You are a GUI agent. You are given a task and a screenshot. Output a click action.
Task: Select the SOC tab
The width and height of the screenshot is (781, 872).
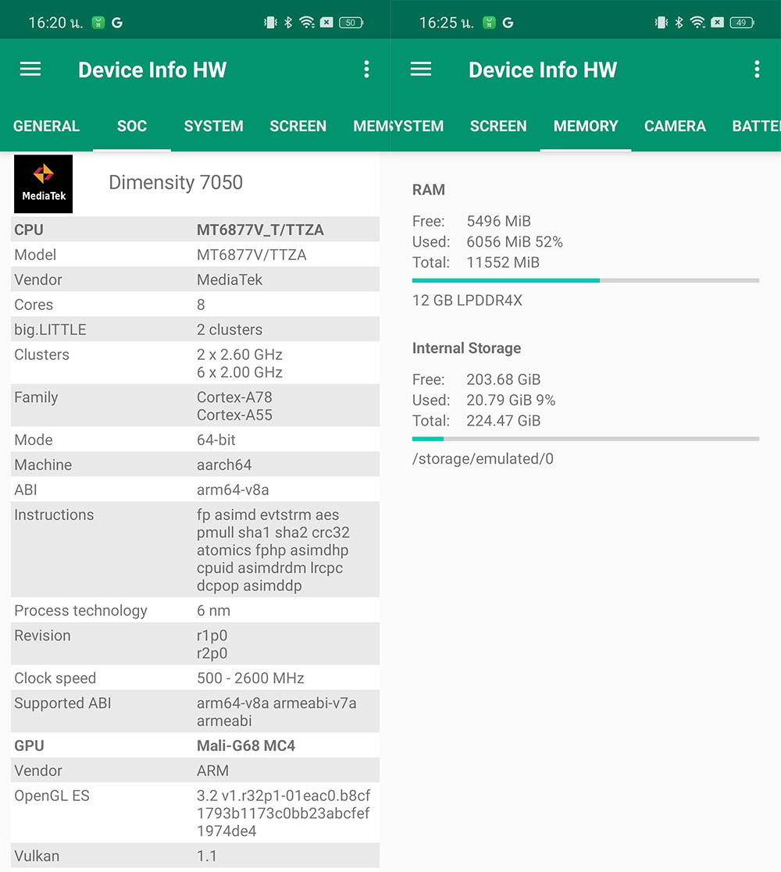(x=131, y=126)
